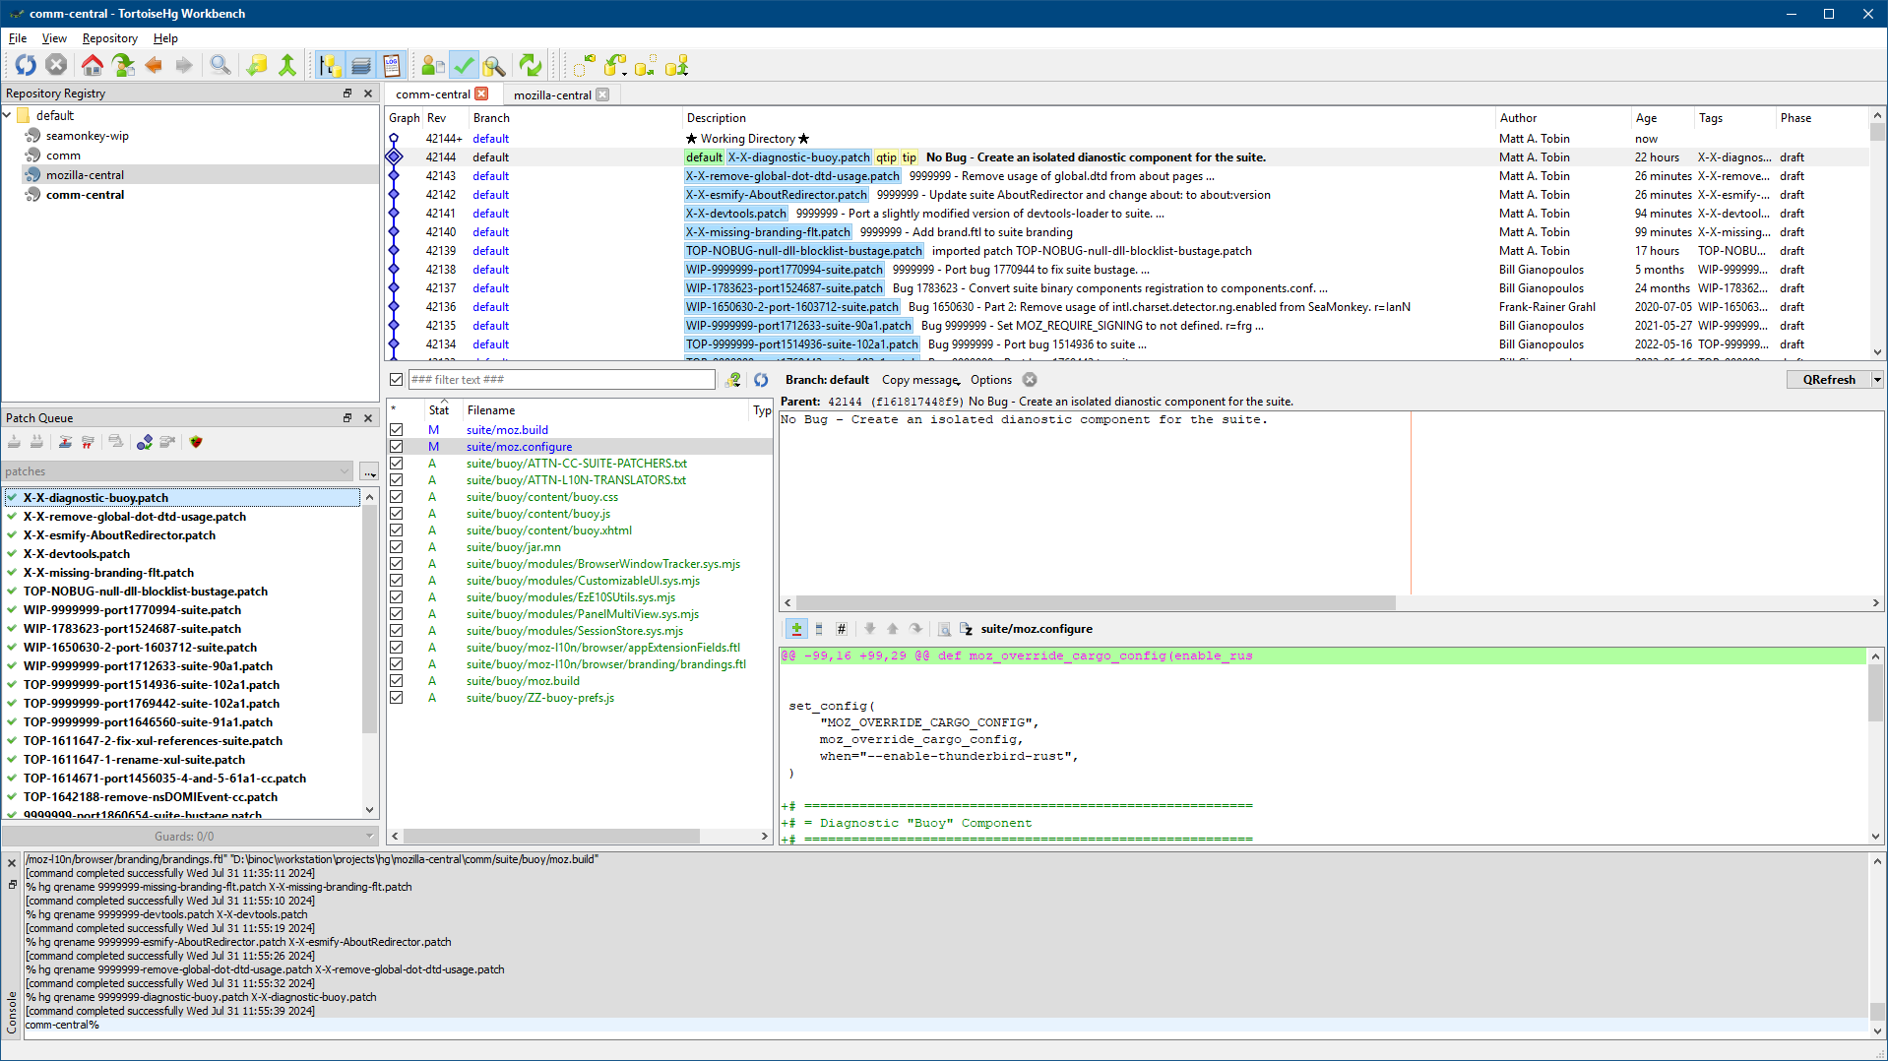
Task: Close the Patch Queue panel
Action: point(368,418)
